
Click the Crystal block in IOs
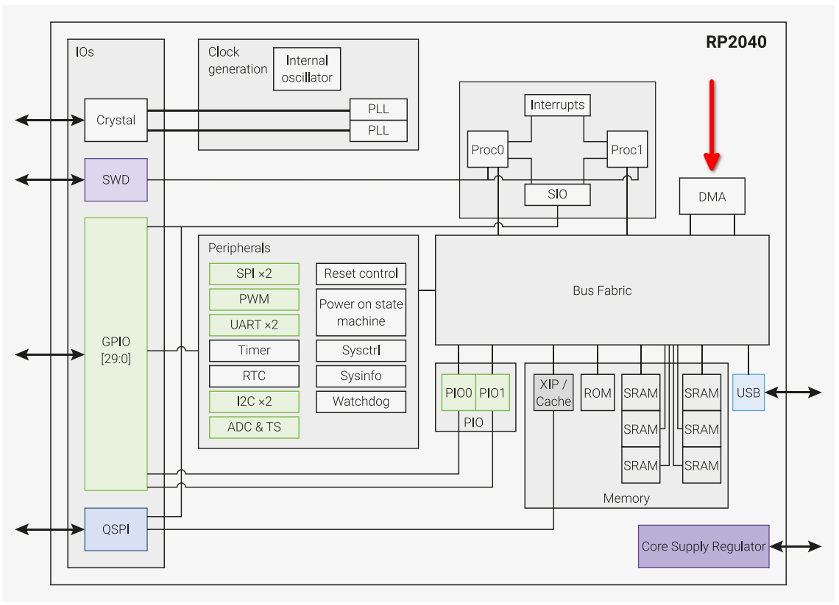pos(116,121)
